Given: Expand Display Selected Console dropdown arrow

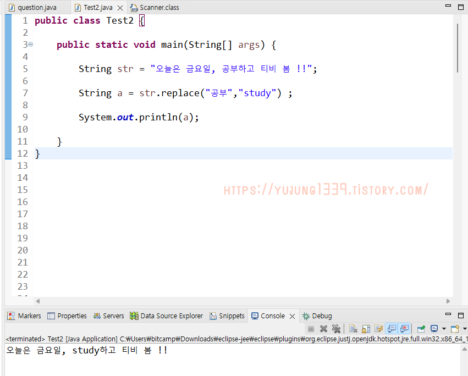Looking at the screenshot, I should pos(444,329).
